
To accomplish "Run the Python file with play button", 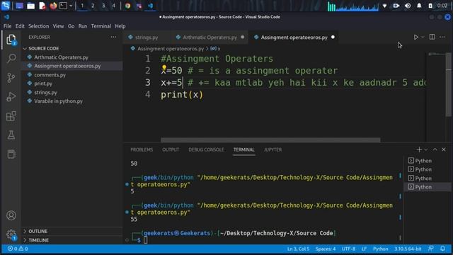I will [415, 37].
